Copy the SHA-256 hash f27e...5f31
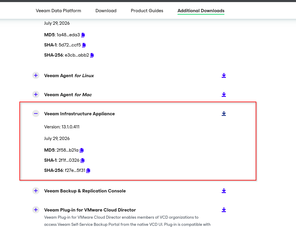Screen dimensions: 296x227 (88, 171)
